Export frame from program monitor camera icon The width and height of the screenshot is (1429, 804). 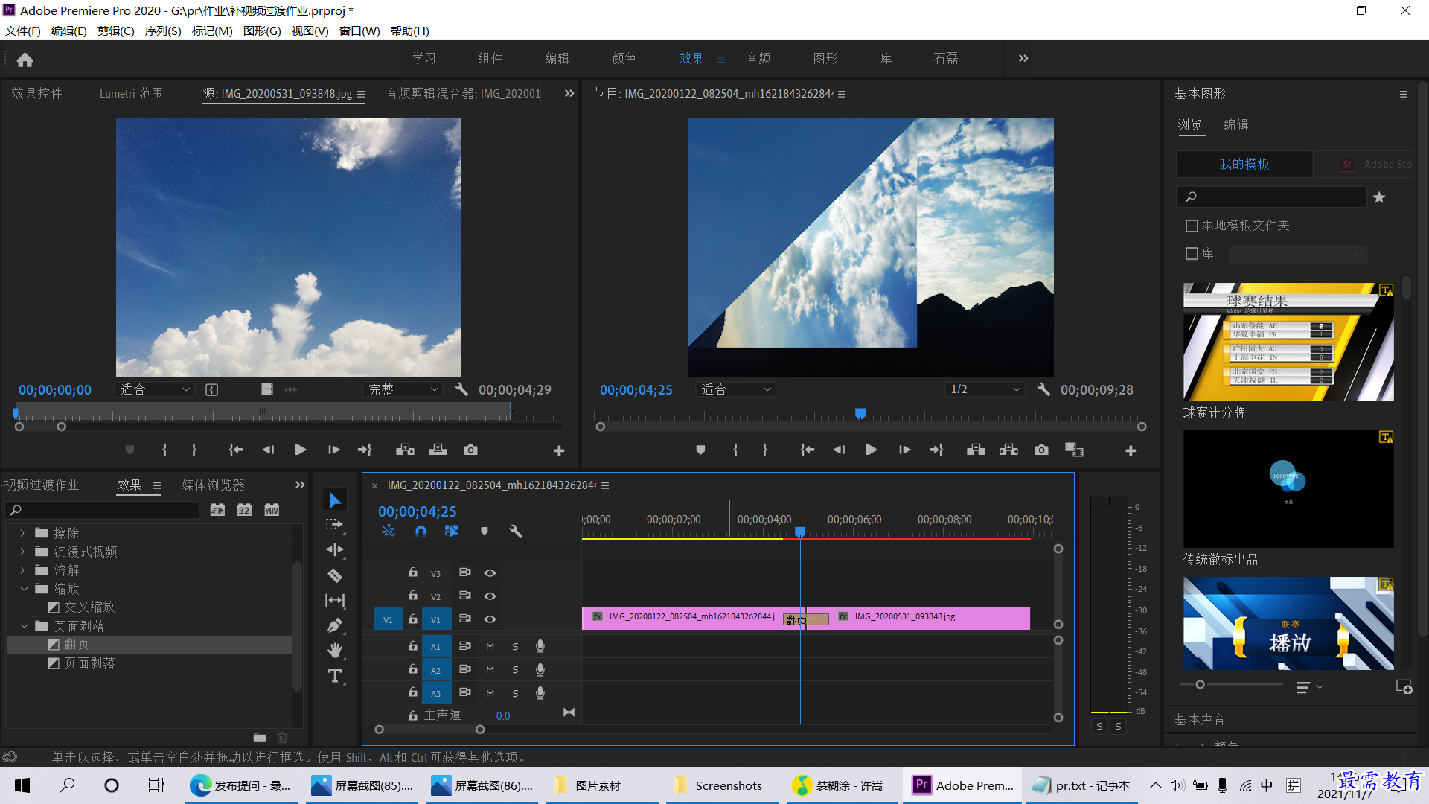coord(1041,450)
